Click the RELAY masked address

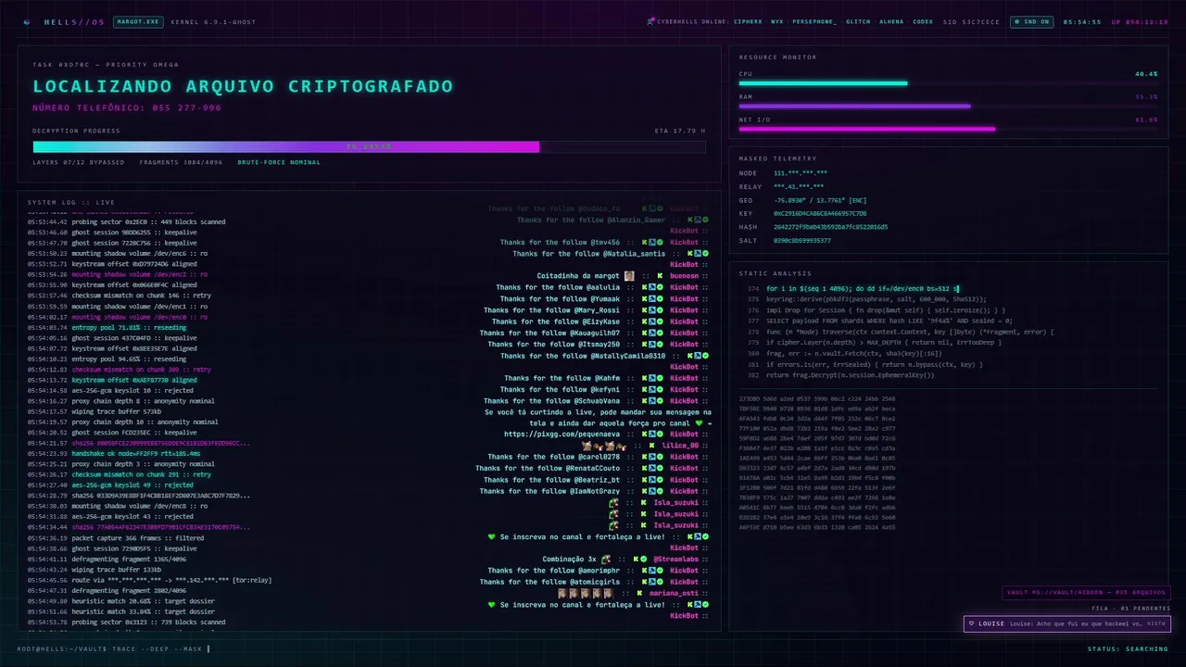799,186
